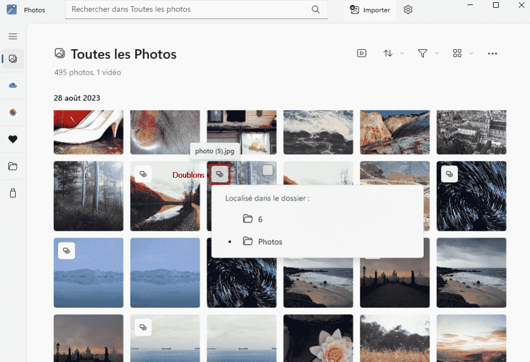Start slideshow with the play icon
Screen dimensions: 530x362
pyautogui.click(x=362, y=53)
